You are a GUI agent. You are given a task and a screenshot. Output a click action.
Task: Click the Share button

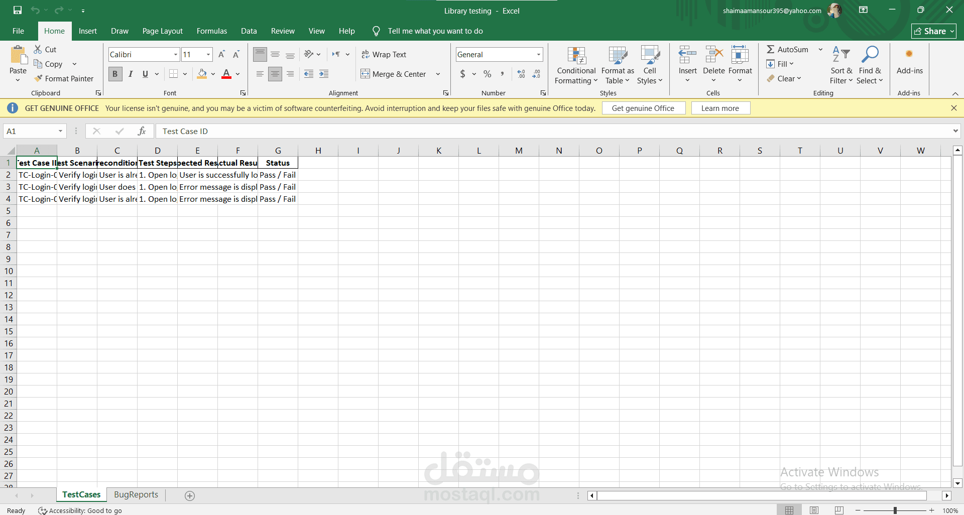[x=934, y=31]
